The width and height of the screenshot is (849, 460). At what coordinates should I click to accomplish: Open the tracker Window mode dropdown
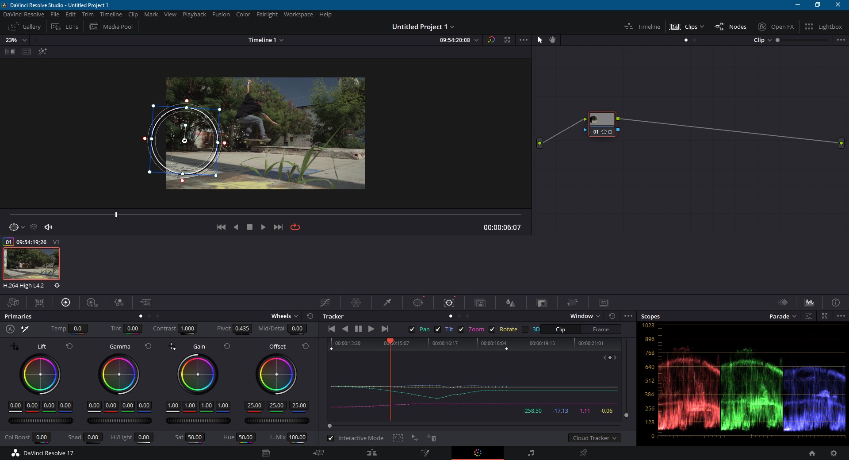coord(585,316)
